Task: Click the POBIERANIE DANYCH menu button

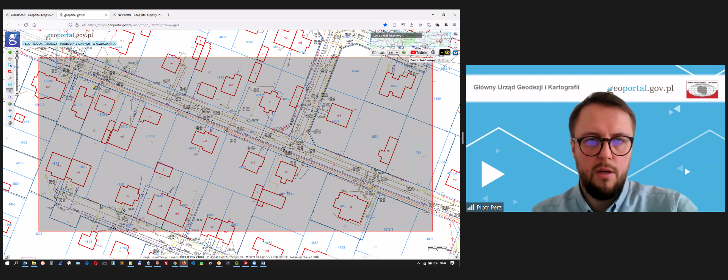Action: 75,44
